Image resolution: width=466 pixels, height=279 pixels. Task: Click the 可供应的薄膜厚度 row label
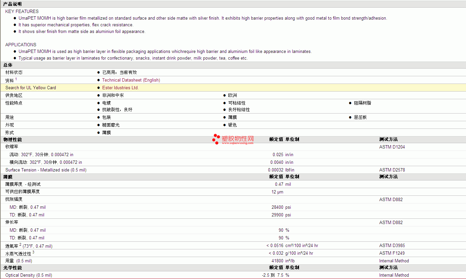22,192
